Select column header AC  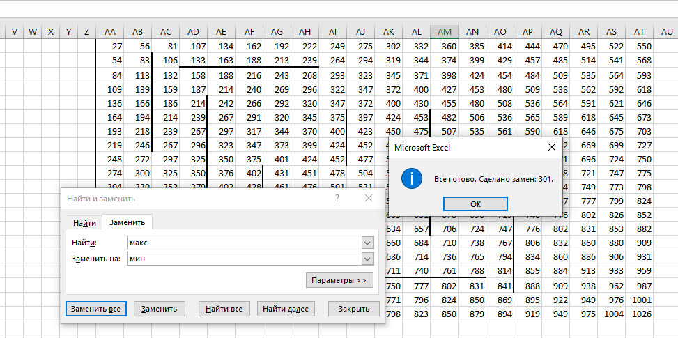click(x=166, y=32)
